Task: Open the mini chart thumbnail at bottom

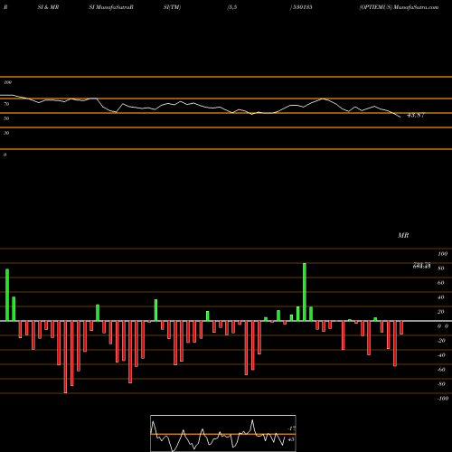Action: (223, 433)
